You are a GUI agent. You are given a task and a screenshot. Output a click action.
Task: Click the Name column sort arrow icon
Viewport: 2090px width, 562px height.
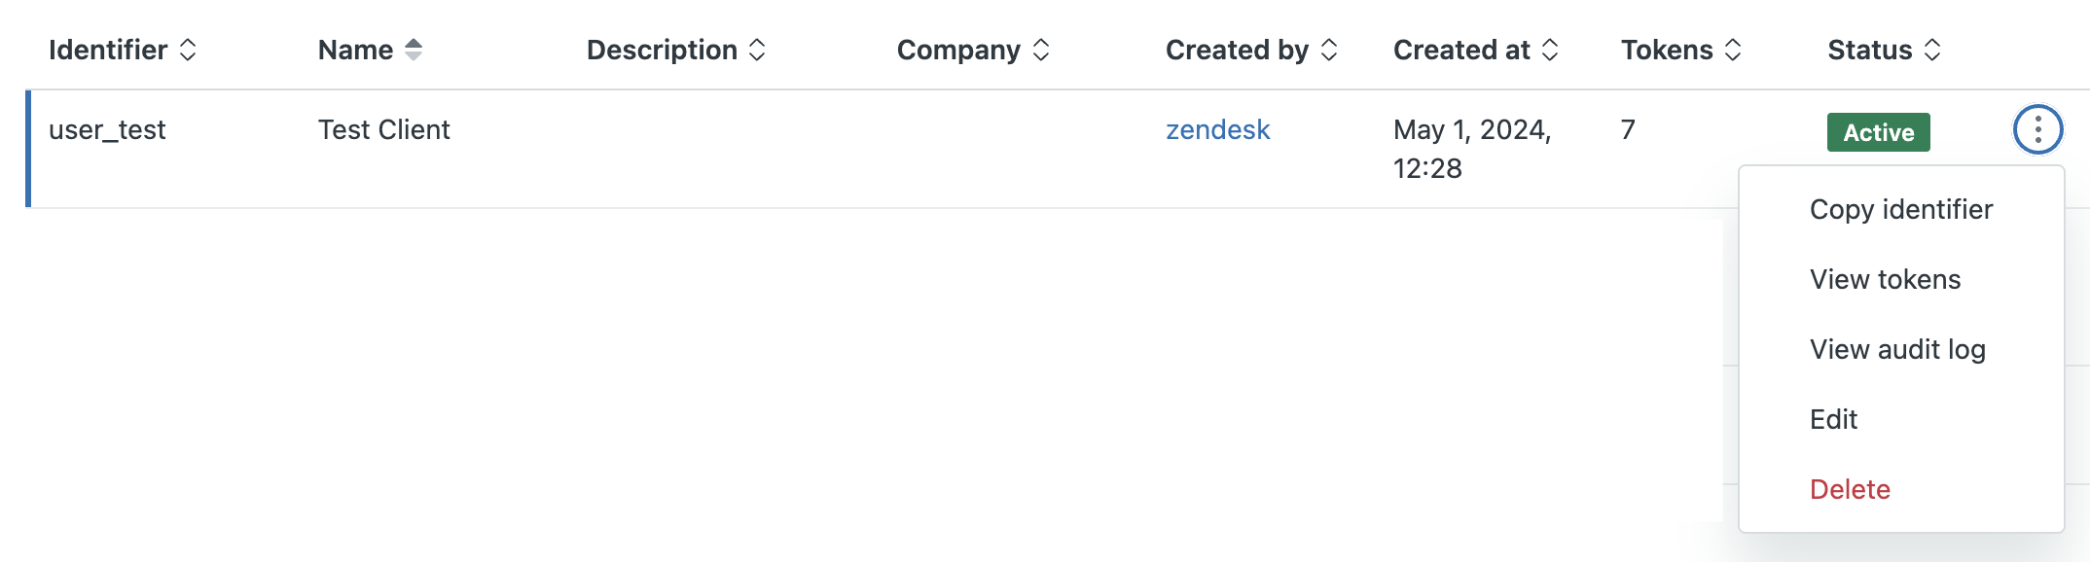click(414, 50)
